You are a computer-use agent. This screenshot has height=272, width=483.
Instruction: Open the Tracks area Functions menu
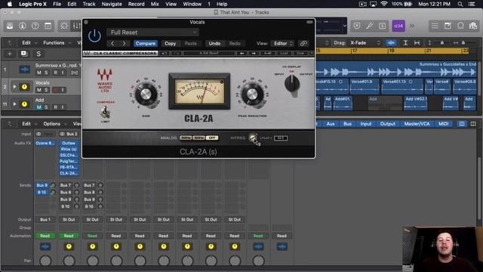54,43
